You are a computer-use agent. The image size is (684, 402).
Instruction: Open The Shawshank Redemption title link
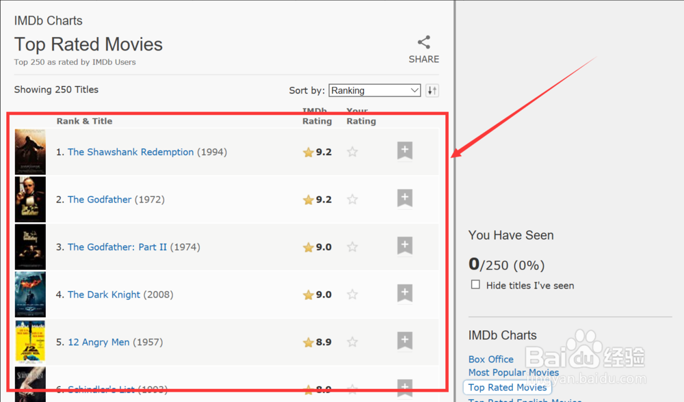pyautogui.click(x=131, y=152)
